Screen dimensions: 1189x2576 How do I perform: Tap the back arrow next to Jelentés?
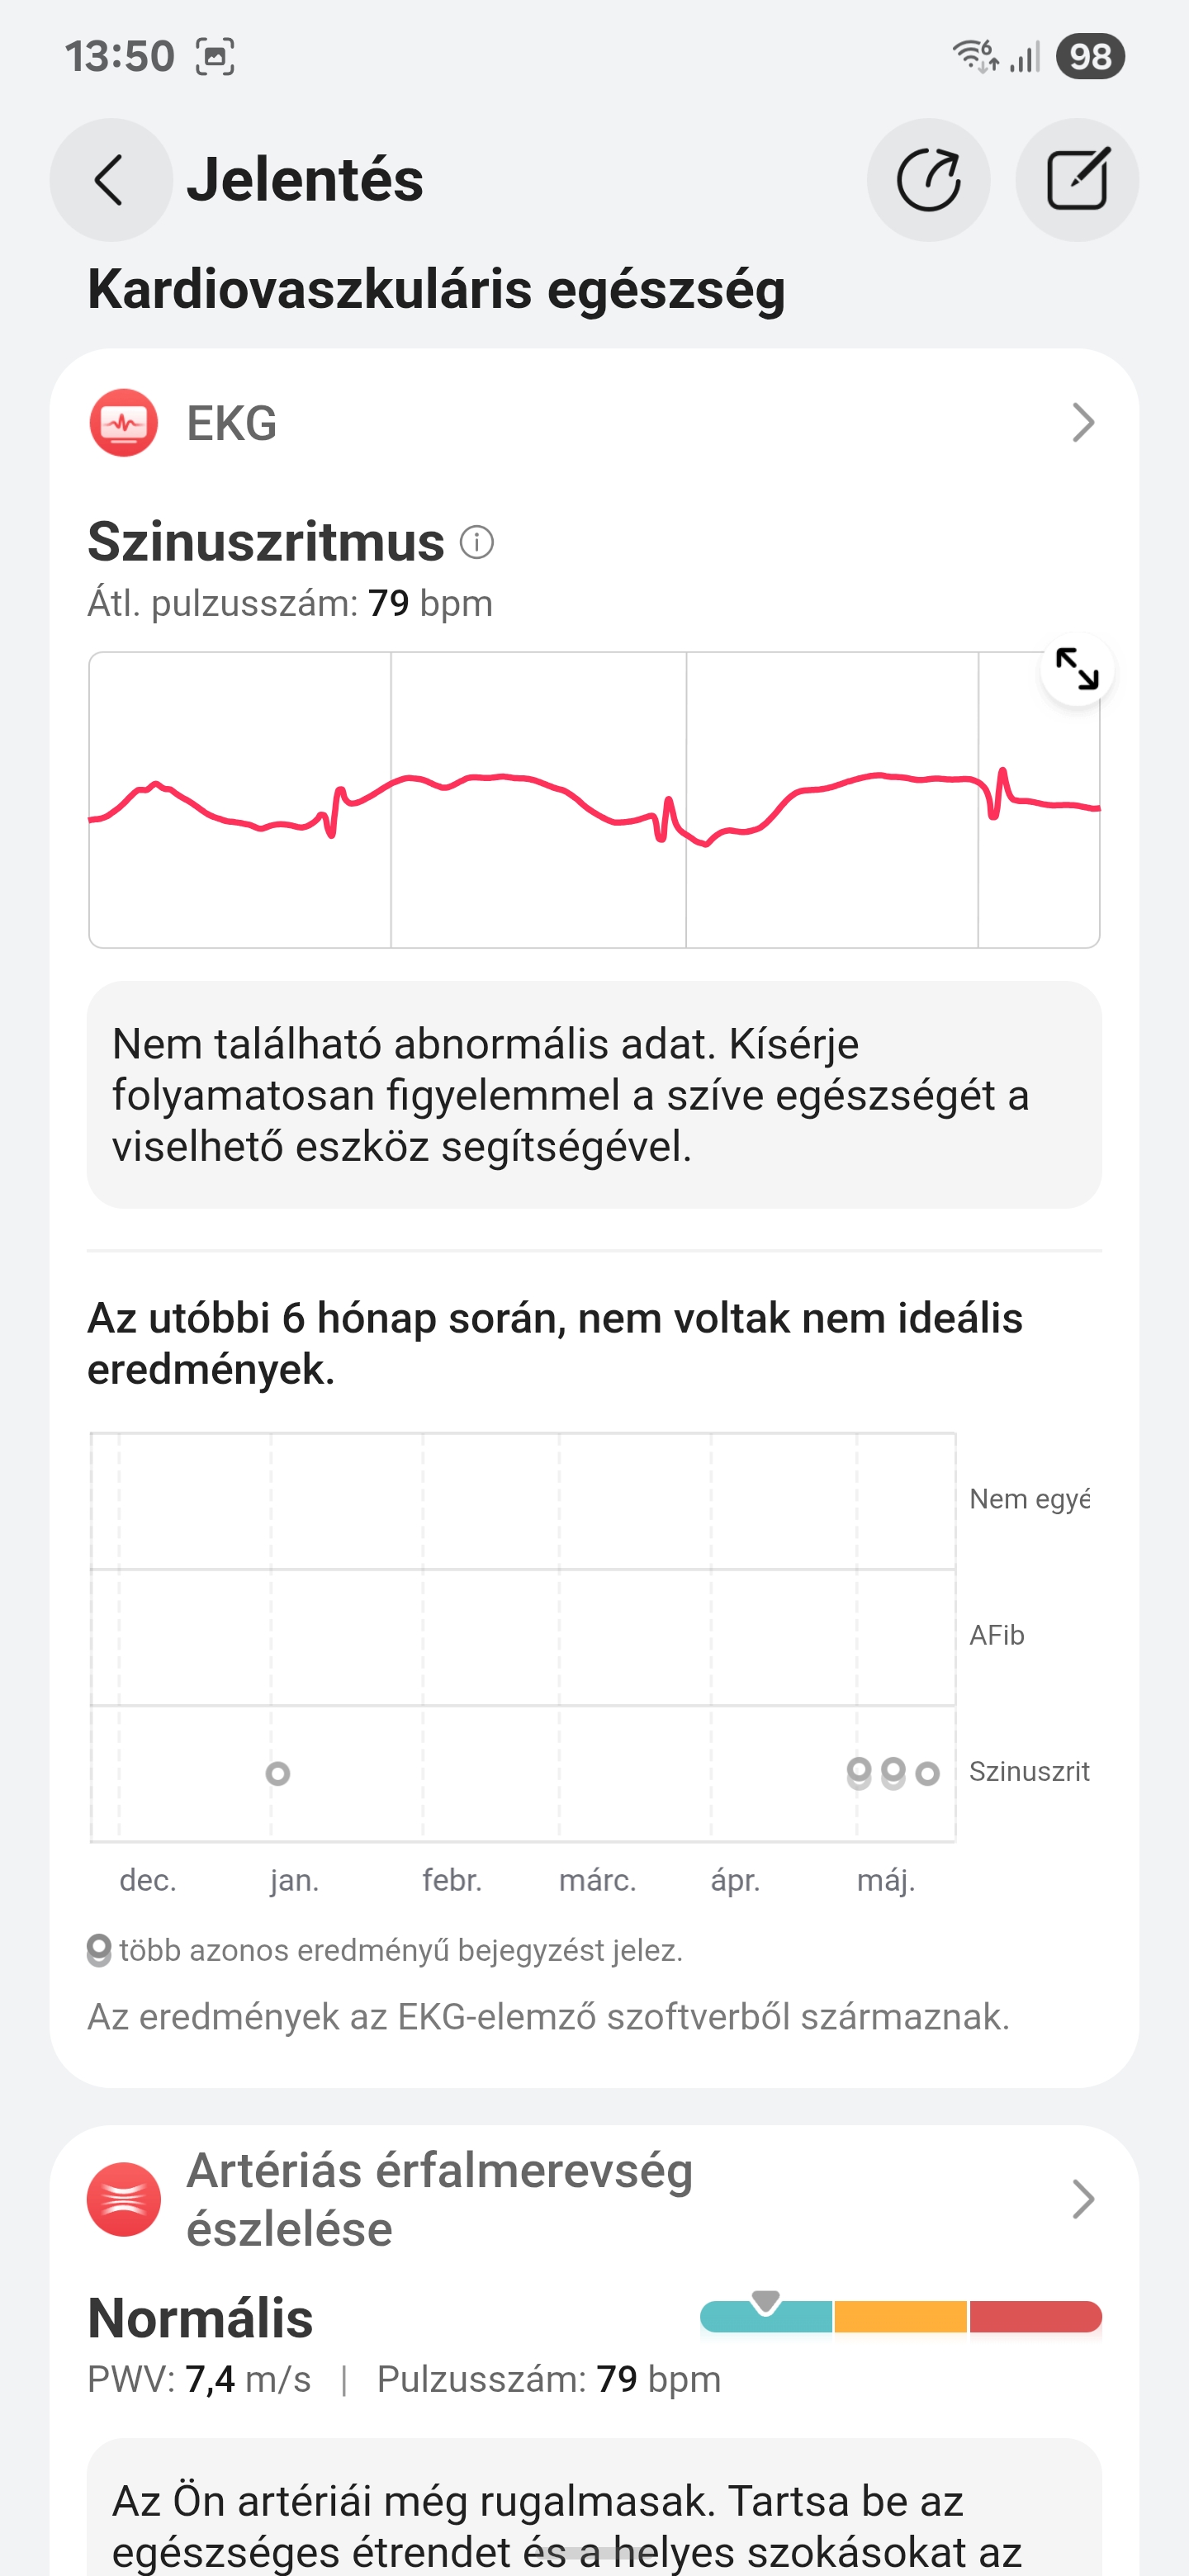coord(110,180)
